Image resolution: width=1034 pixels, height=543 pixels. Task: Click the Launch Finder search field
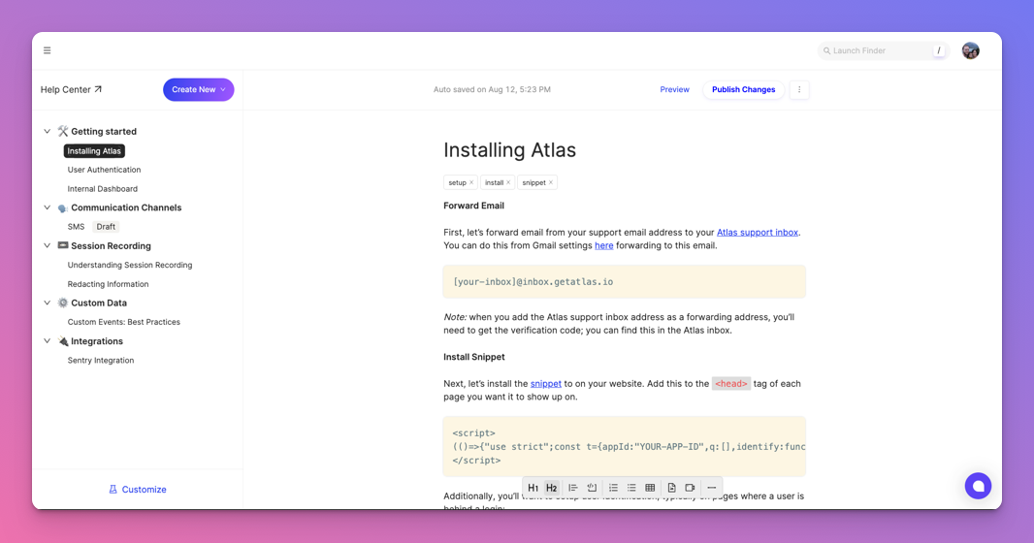(883, 50)
